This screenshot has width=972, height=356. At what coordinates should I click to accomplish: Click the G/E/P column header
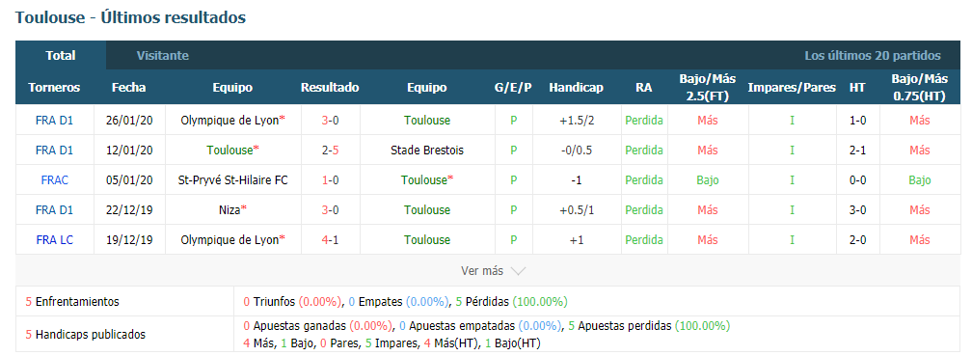(513, 88)
